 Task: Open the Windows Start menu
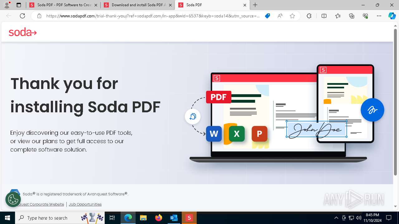pyautogui.click(x=7, y=218)
